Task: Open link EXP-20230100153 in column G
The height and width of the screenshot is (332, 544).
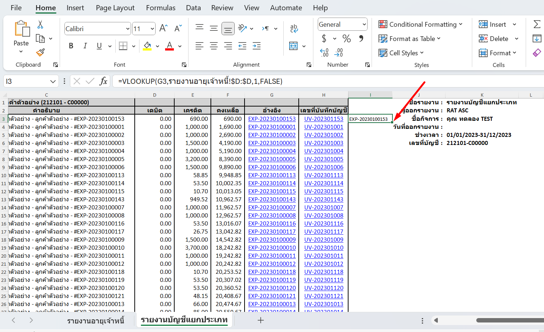Action: tap(272, 119)
